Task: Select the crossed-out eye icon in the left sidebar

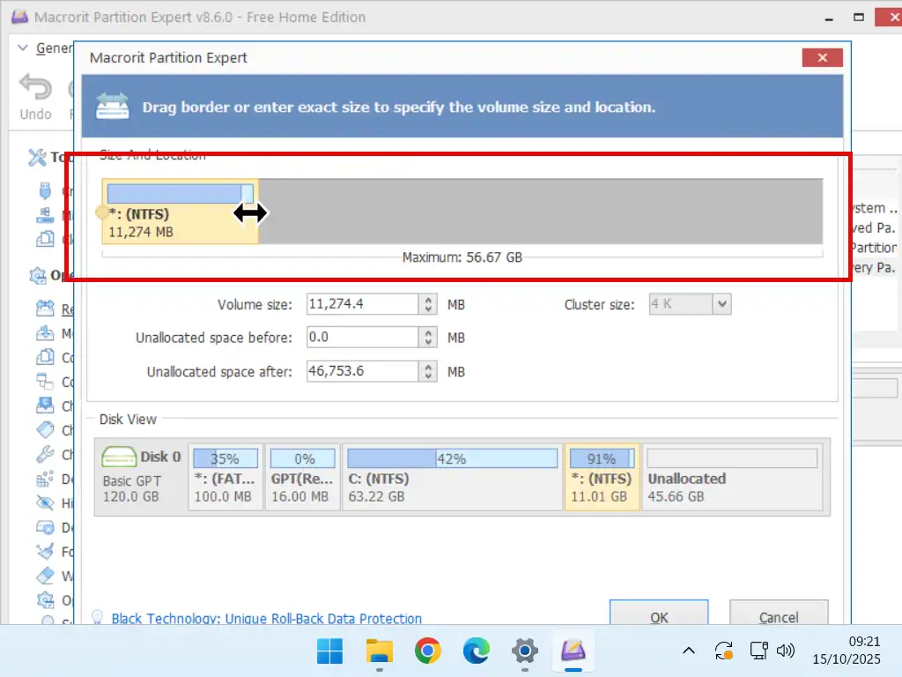Action: 45,502
